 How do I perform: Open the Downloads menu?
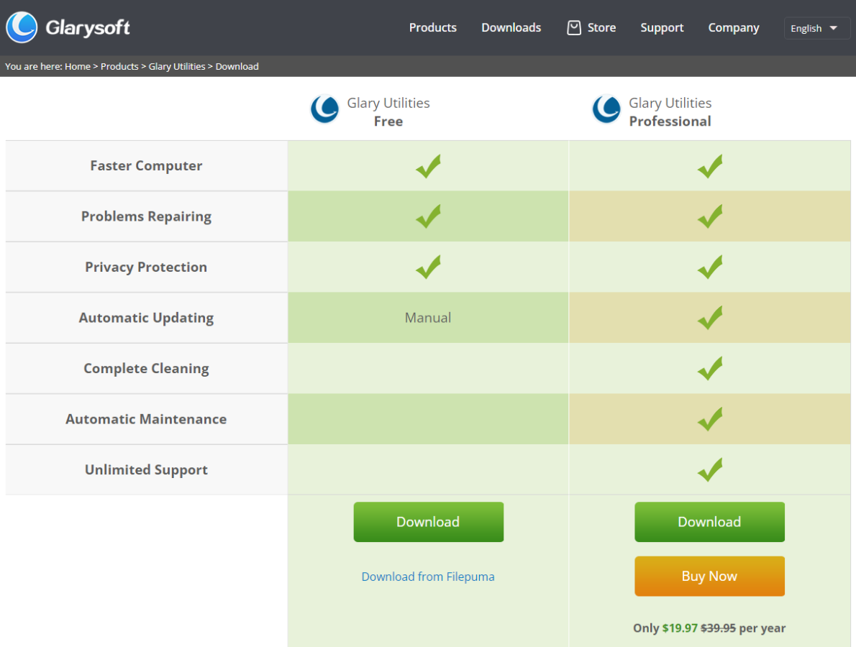tap(511, 28)
